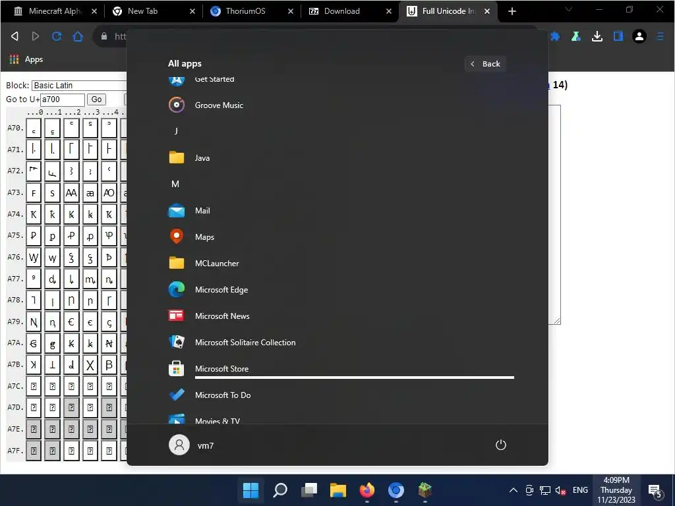Open Task View on the taskbar
Image resolution: width=675 pixels, height=506 pixels.
coord(309,490)
